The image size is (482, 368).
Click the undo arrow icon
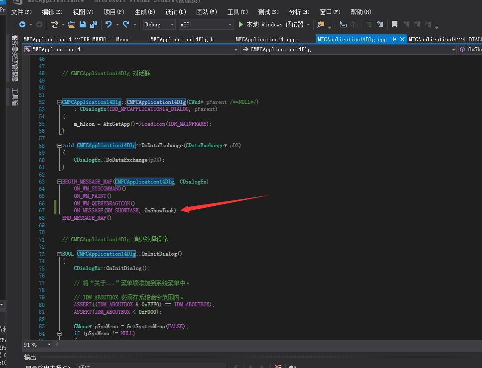[109, 24]
